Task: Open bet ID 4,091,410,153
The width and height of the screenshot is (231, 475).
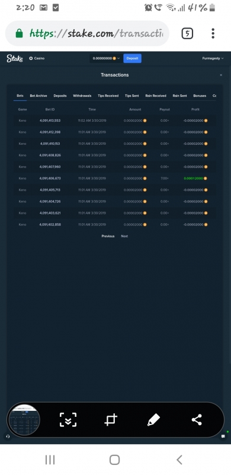Action: point(50,144)
